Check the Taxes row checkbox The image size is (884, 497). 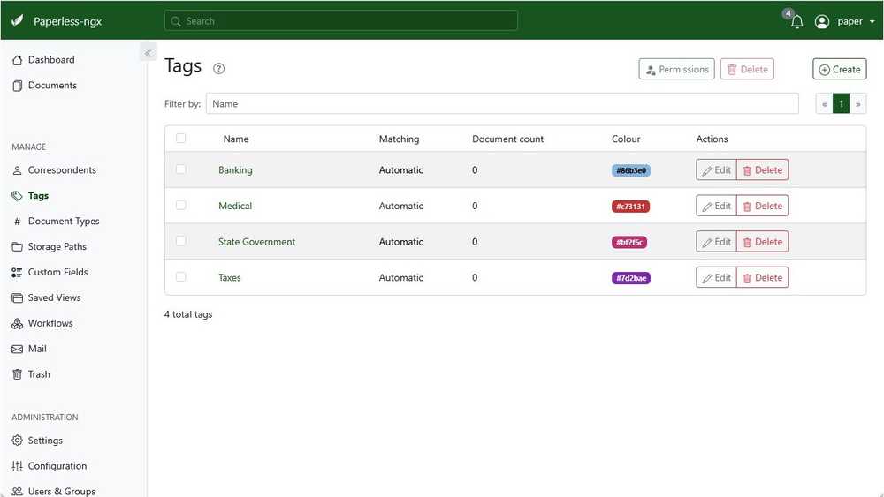click(180, 277)
